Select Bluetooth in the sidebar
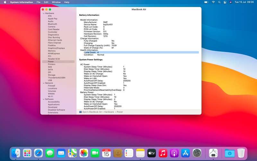 tap(52, 24)
